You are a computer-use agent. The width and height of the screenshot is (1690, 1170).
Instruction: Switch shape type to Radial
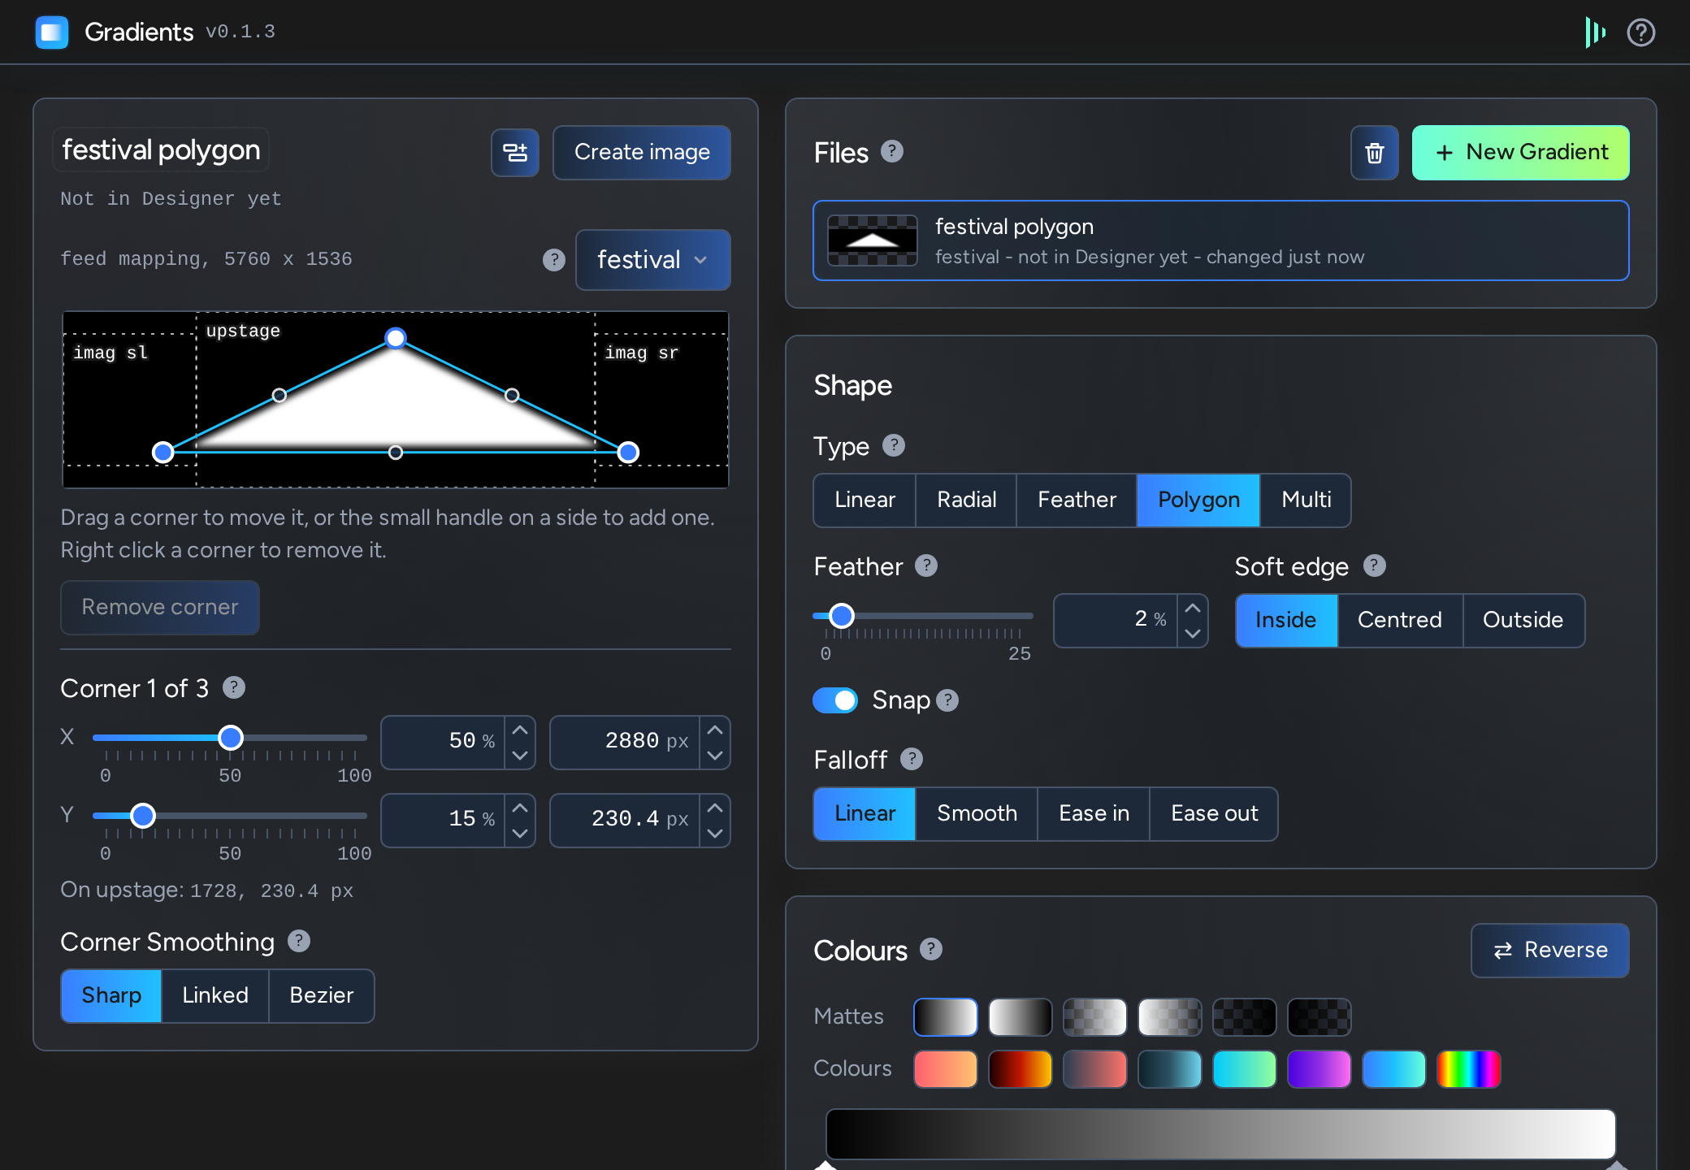(966, 500)
